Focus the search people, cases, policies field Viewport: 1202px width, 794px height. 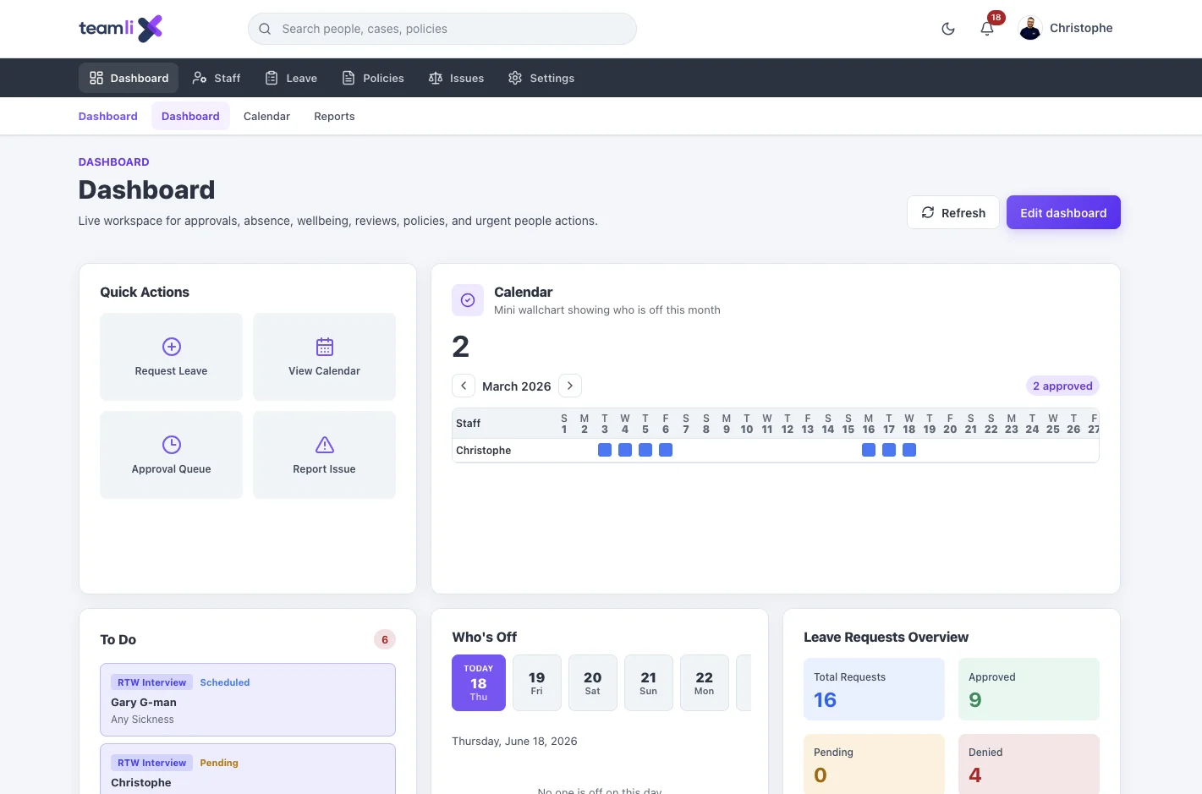pyautogui.click(x=442, y=29)
